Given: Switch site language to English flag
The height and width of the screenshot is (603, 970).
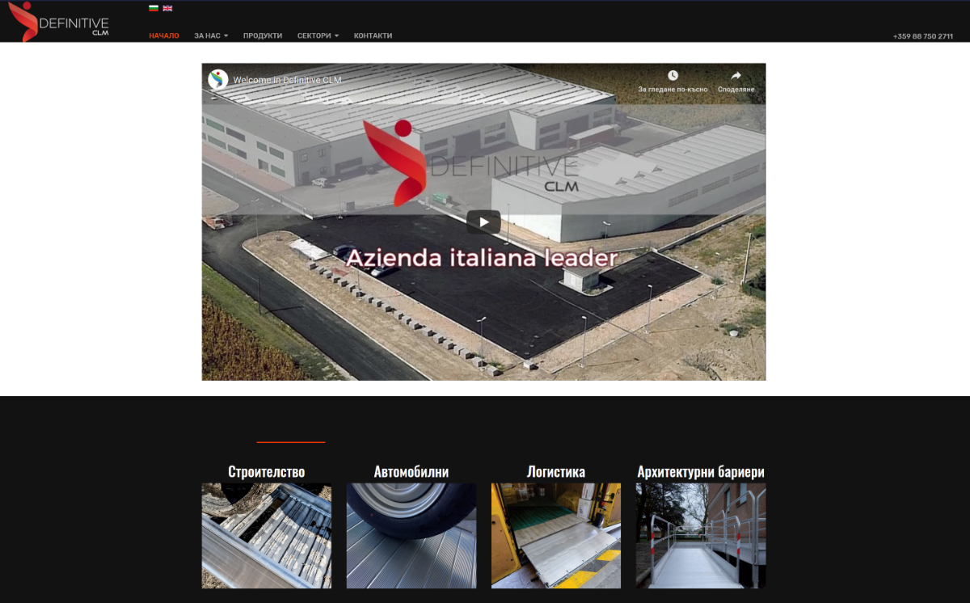Looking at the screenshot, I should tap(167, 8).
